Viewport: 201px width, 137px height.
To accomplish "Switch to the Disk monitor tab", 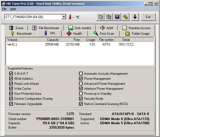I will coord(80,28).
